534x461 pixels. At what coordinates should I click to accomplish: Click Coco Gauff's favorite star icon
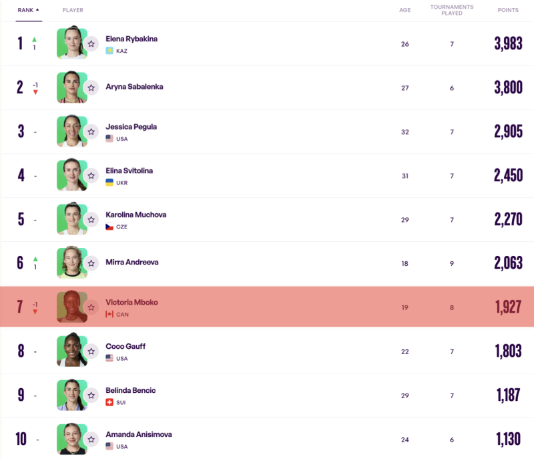(91, 351)
